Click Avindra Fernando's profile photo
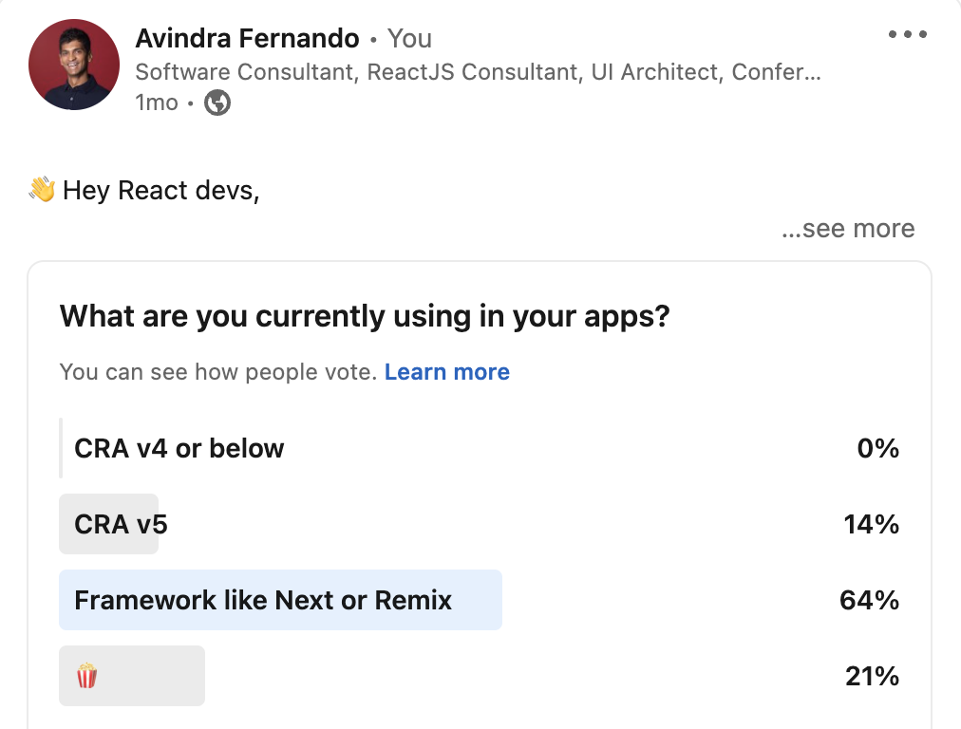 click(x=74, y=65)
